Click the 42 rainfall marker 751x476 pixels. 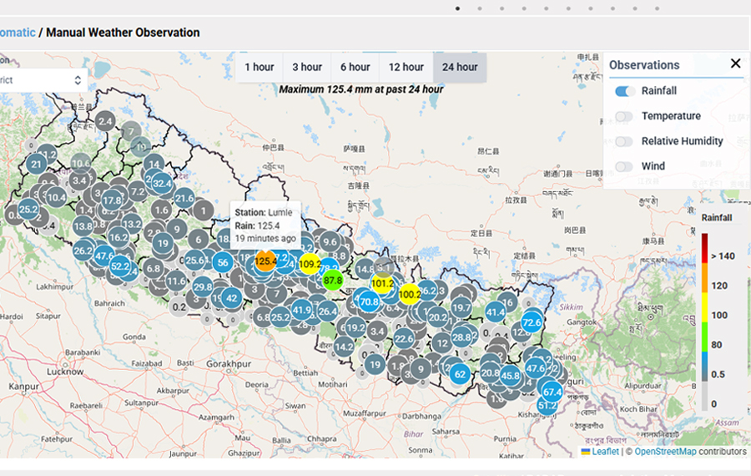[x=231, y=298]
